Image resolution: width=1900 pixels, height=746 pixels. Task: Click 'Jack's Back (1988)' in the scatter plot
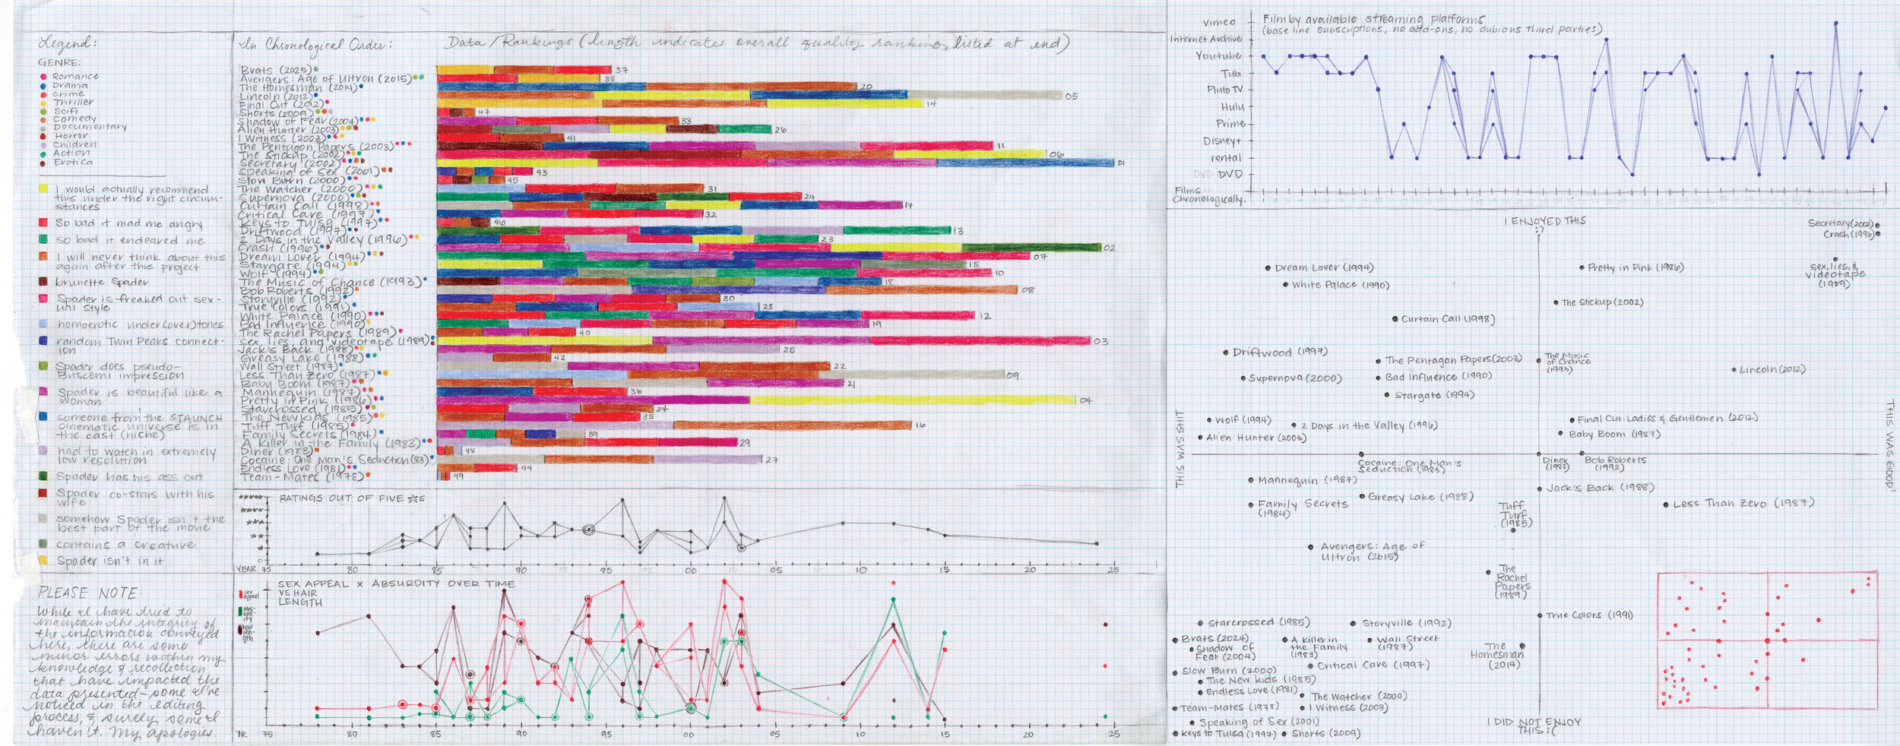(1601, 487)
